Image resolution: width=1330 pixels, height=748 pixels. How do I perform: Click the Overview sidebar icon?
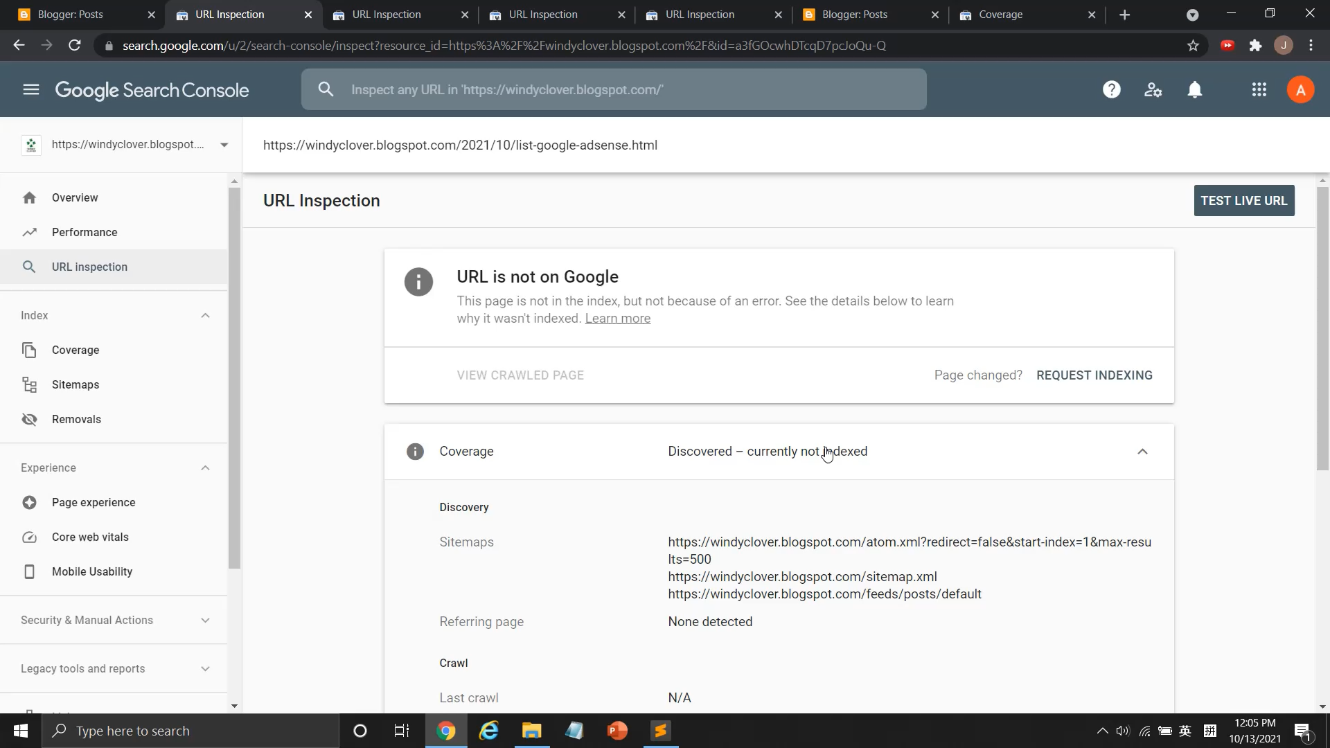(30, 197)
